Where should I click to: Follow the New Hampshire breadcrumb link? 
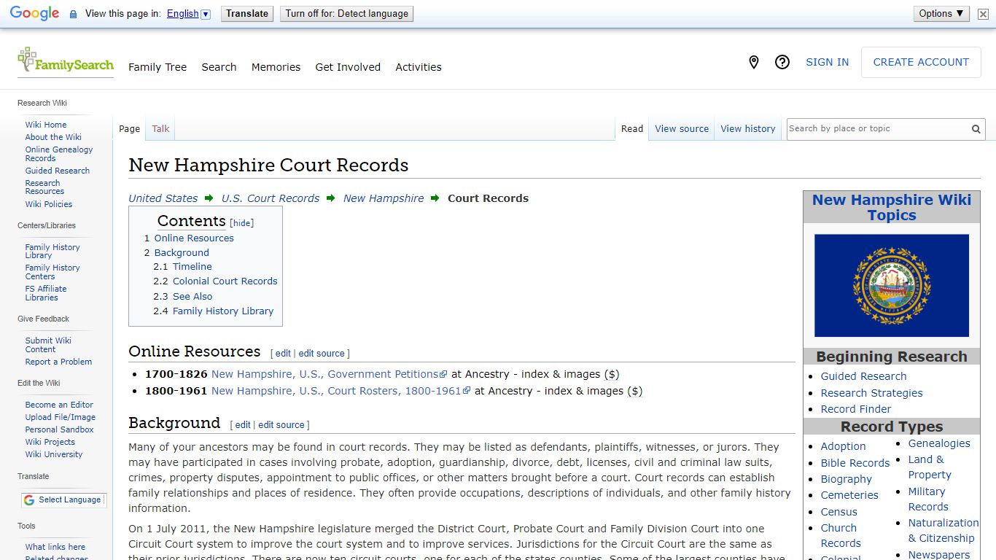click(384, 198)
